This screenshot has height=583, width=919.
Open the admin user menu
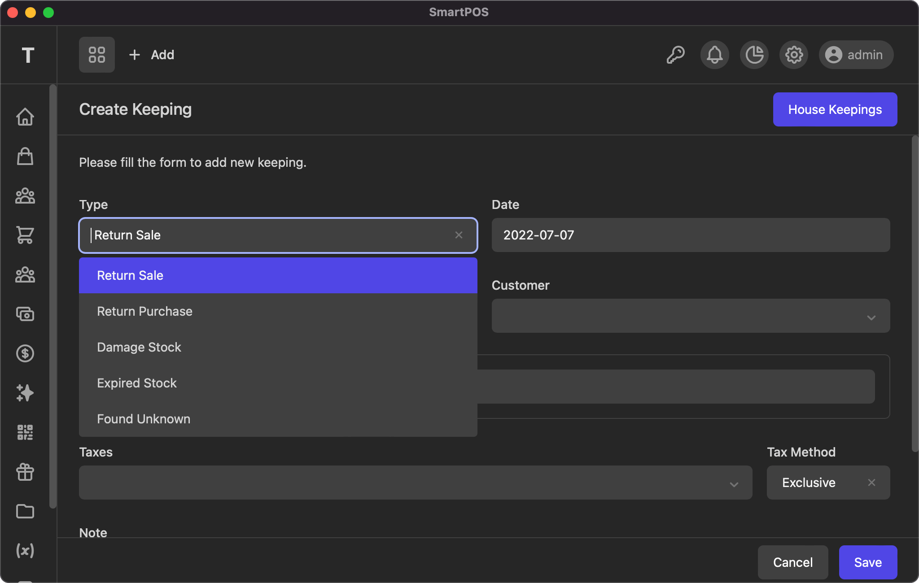856,55
